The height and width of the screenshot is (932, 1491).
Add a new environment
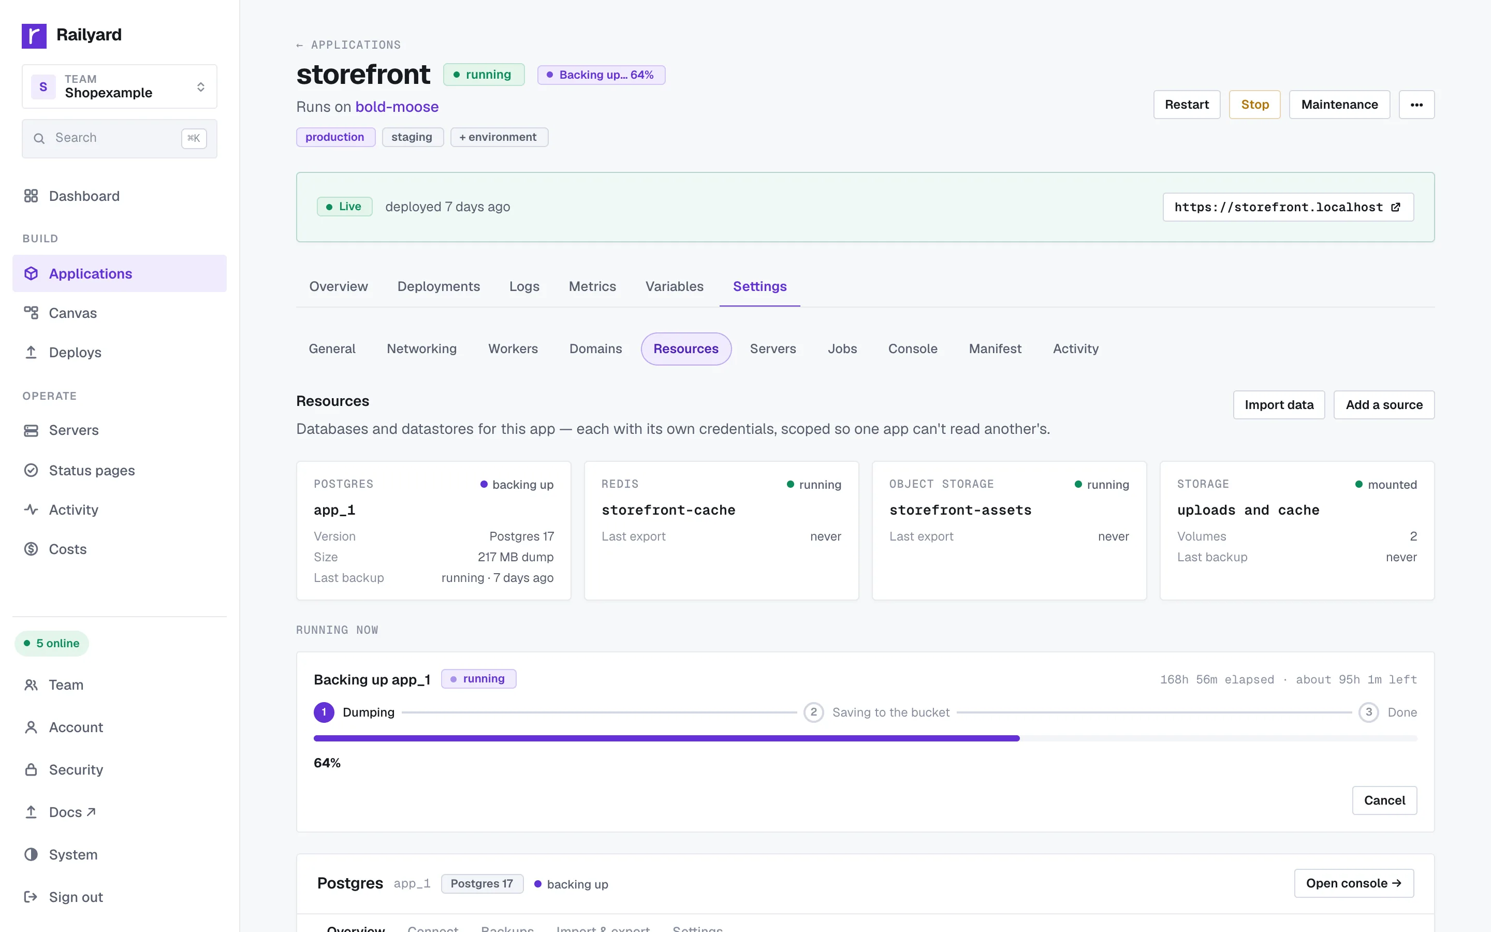coord(499,137)
